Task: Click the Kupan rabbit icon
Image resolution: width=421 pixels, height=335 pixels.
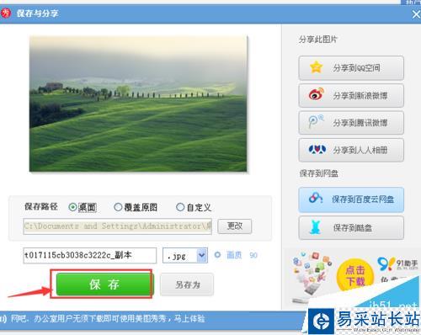Action: click(316, 227)
